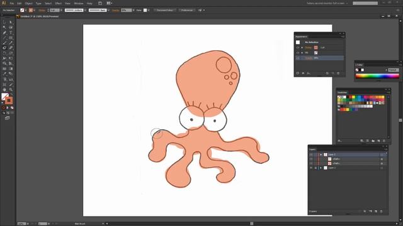The image size is (403, 226).
Task: Open brush definition dropdown
Action: [108, 10]
